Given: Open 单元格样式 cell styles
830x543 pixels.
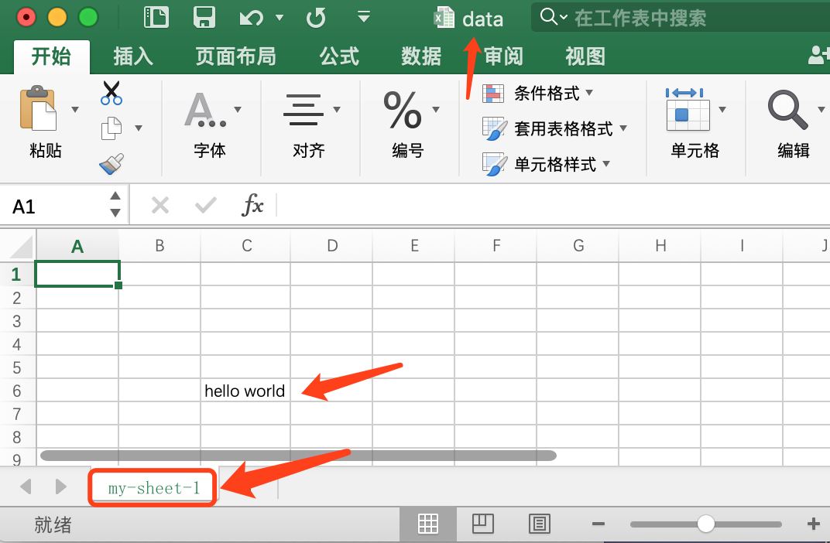Looking at the screenshot, I should pos(546,164).
